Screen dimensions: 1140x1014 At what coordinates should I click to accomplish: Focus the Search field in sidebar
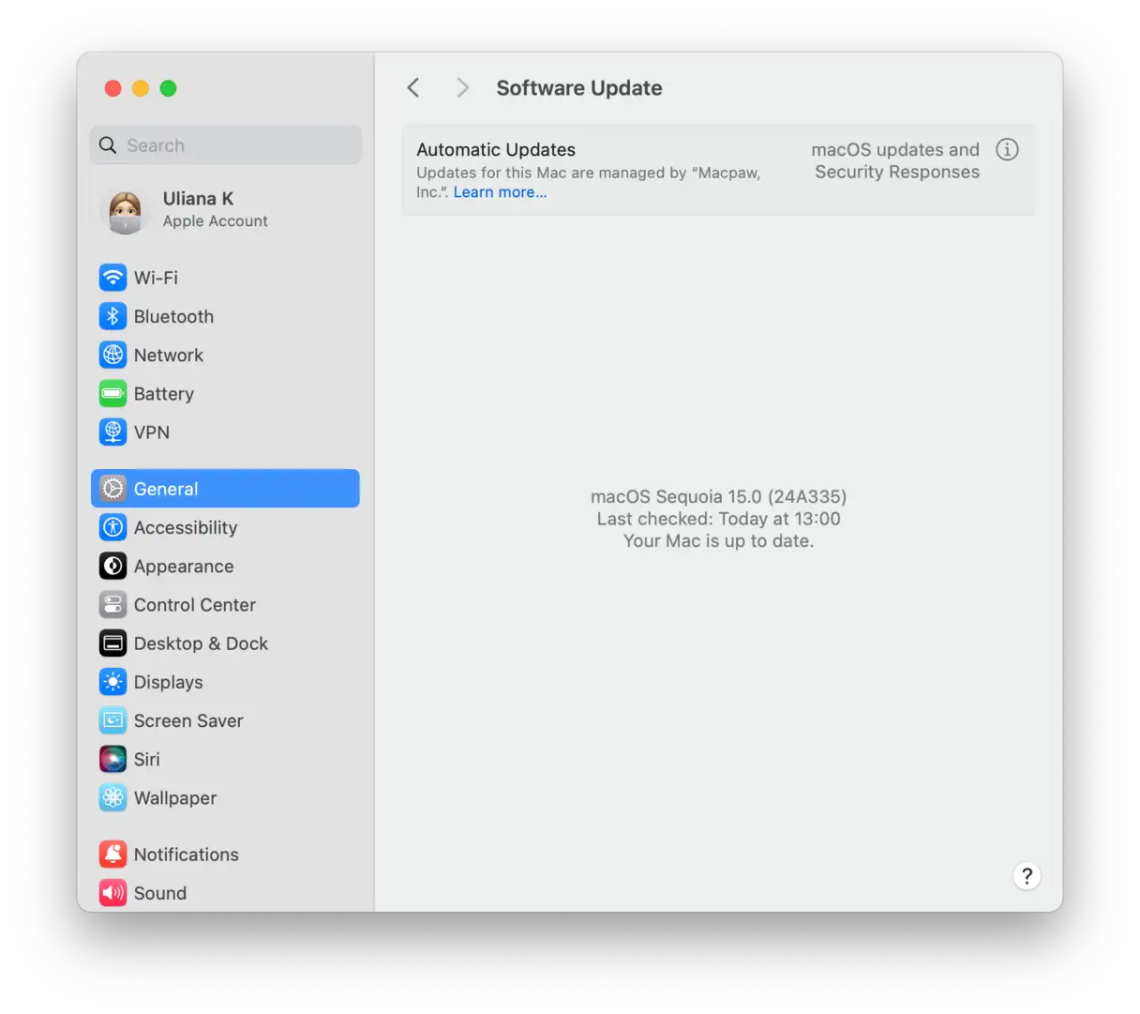click(x=226, y=145)
